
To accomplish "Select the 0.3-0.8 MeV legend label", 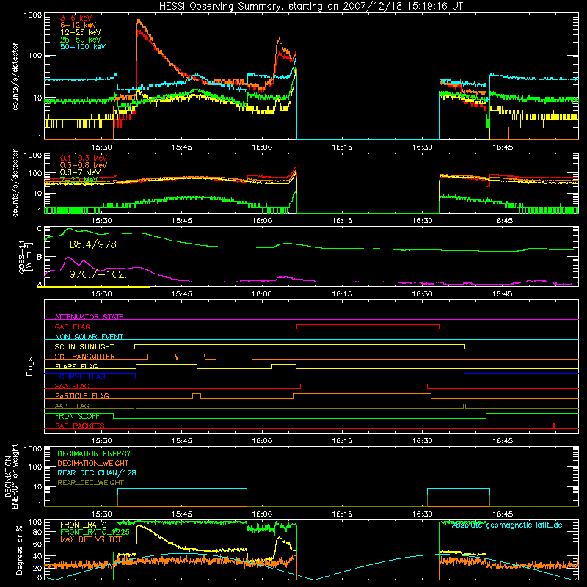I will (84, 165).
